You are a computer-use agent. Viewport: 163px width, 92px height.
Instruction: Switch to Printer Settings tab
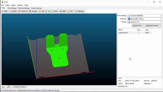point(36,8)
